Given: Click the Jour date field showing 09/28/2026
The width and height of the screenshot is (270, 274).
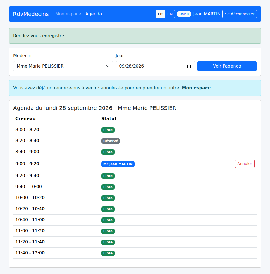Looking at the screenshot, I should tap(155, 66).
